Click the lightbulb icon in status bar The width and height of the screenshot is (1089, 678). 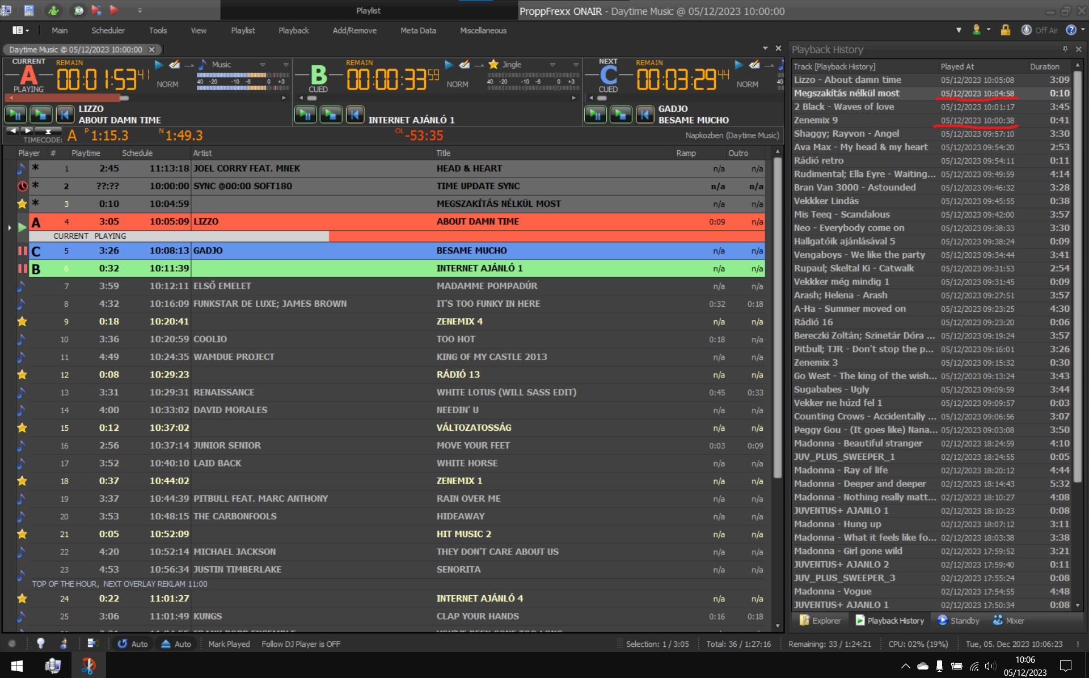(40, 643)
